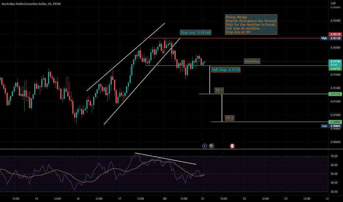The height and width of the screenshot is (202, 343).
Task: Select the upper white wedge trendline
Action: pyautogui.click(x=126, y=57)
